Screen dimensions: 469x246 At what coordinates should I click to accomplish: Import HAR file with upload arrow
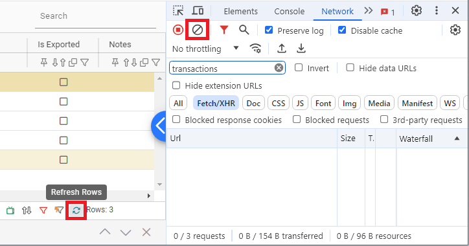click(281, 48)
